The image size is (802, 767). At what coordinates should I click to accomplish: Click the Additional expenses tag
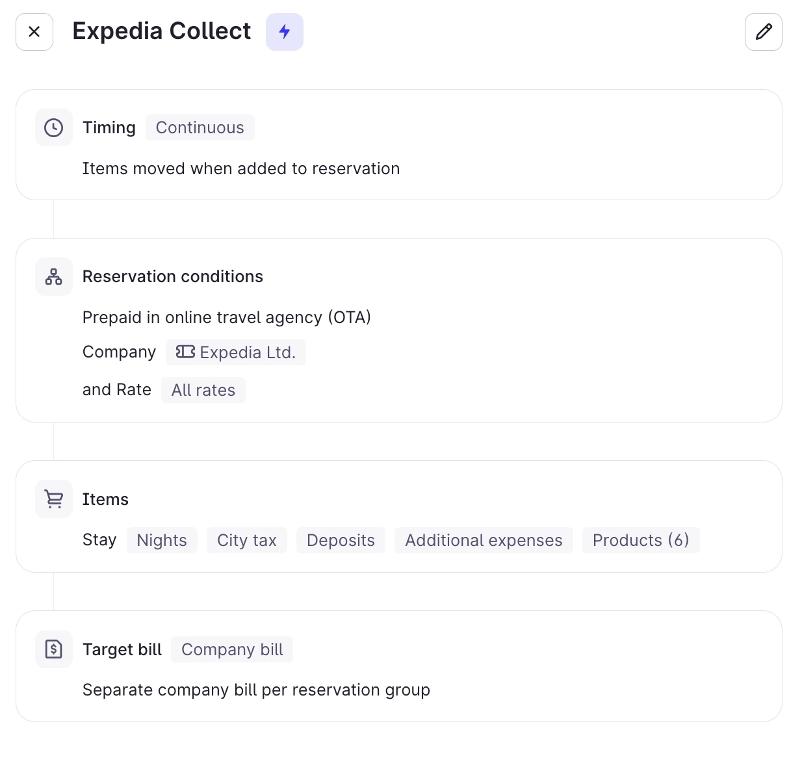tap(484, 540)
